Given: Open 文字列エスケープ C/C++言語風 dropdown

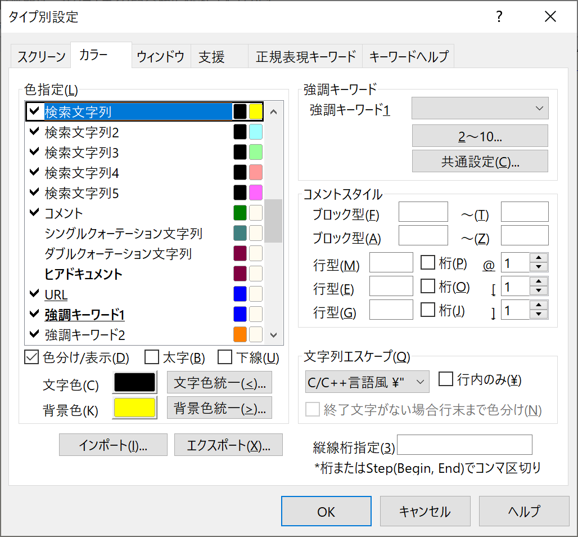Looking at the screenshot, I should point(367,382).
